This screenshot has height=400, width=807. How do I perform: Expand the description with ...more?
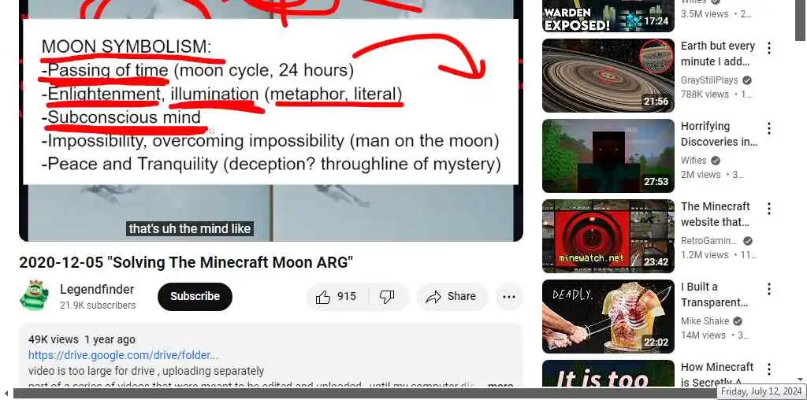click(500, 385)
